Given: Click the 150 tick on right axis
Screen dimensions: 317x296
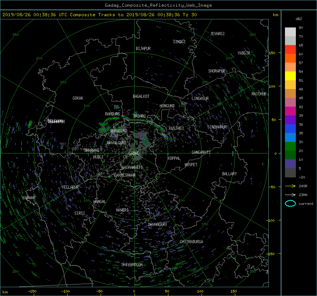Looking at the screenshot, I should [x=272, y=53].
